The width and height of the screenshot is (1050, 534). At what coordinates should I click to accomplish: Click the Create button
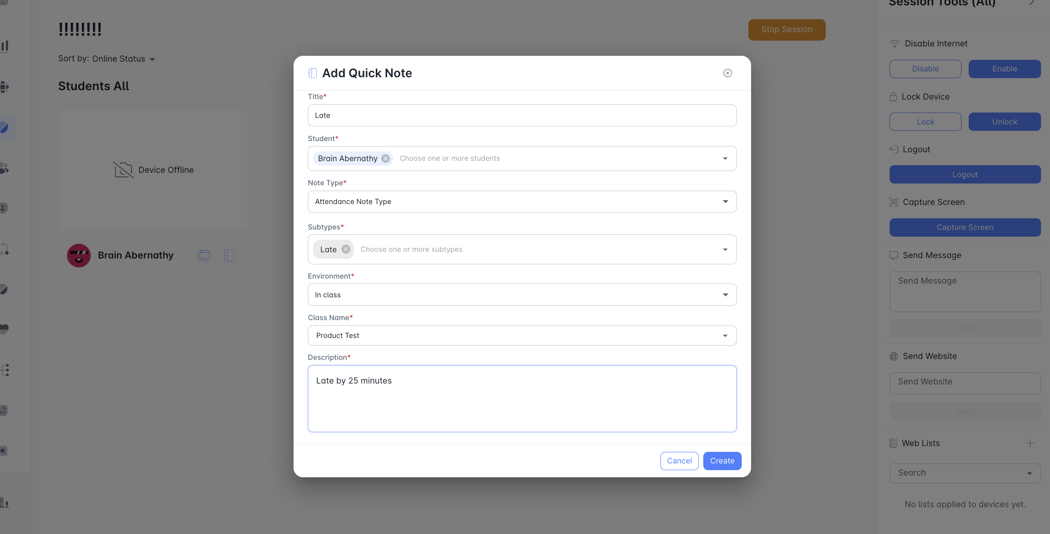click(x=722, y=461)
